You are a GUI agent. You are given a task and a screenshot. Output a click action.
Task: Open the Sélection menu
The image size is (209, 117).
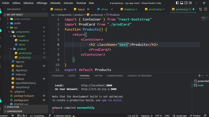point(28,3)
